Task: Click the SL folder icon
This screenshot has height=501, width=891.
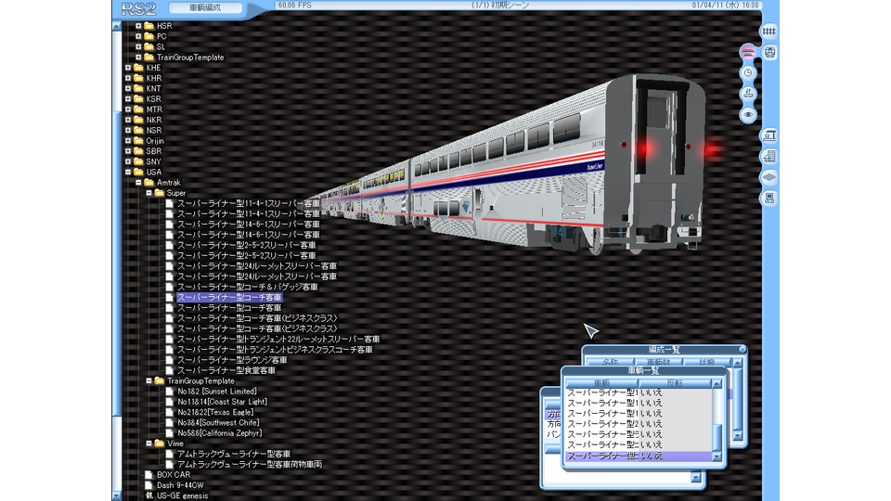Action: point(148,46)
